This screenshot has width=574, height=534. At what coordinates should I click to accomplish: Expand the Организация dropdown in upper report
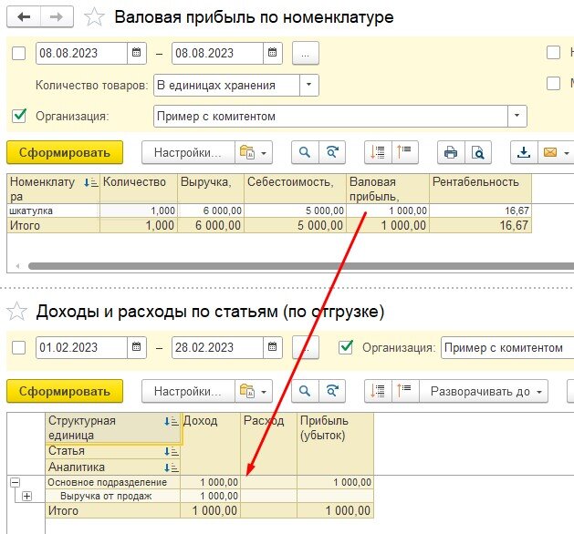517,116
